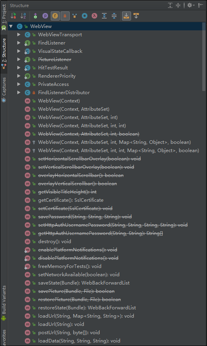Expand the WebViewTransport class node
Viewport: 207px width, 346px height.
pos(19,34)
